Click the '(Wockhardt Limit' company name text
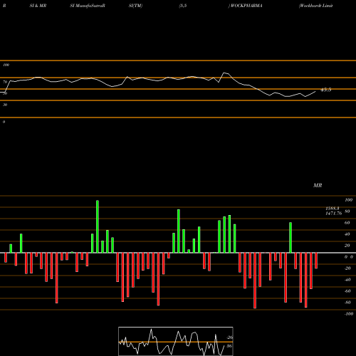The image size is (356, 356). point(315,6)
